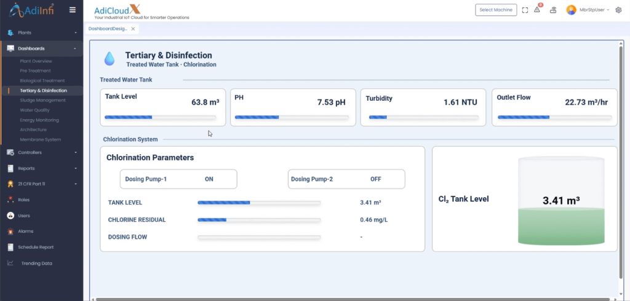Click the water droplet icon
The image size is (630, 301).
[110, 58]
